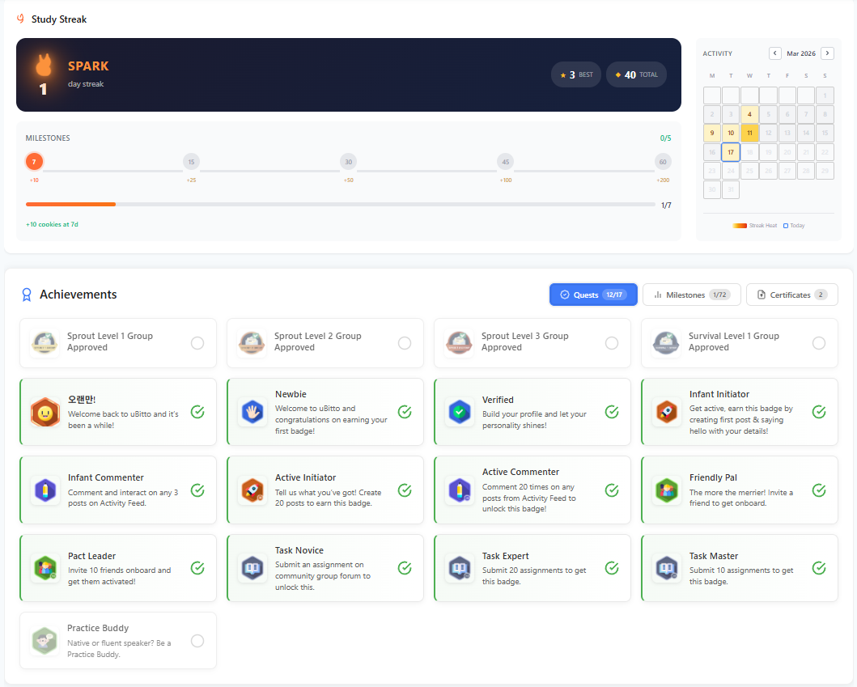This screenshot has height=687, width=857.
Task: Toggle the Practice Buddy completion circle
Action: [197, 641]
